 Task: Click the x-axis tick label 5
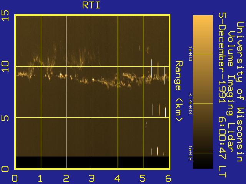[x=143, y=178]
